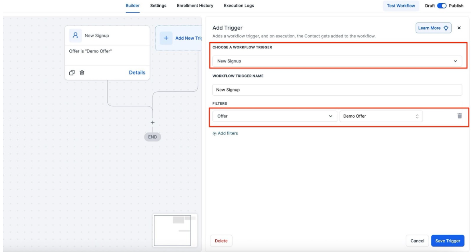This screenshot has width=471, height=252.
Task: Click the New Signup contact icon
Action: (x=75, y=36)
